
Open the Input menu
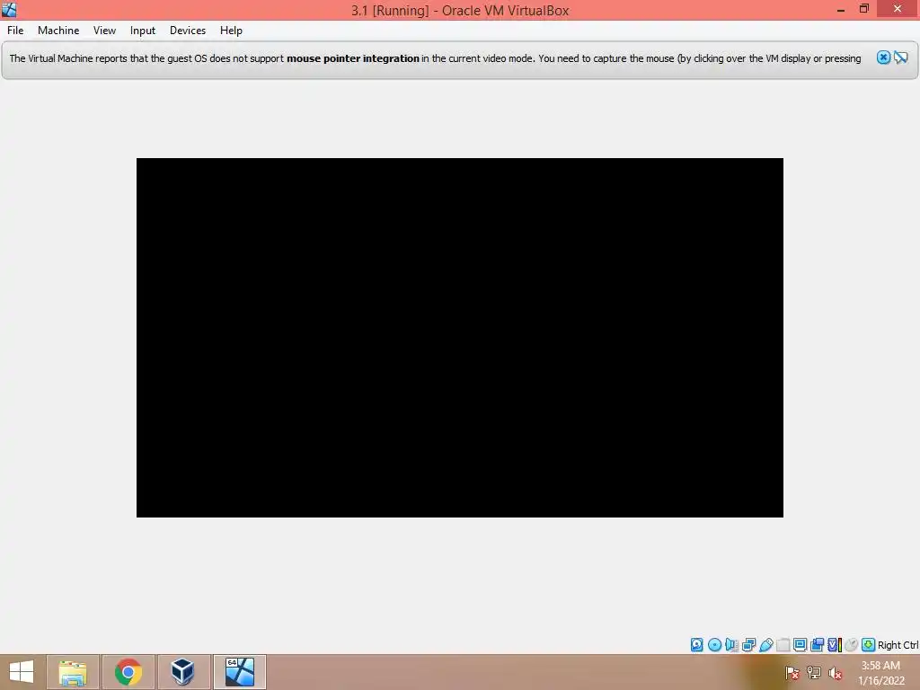pyautogui.click(x=143, y=31)
